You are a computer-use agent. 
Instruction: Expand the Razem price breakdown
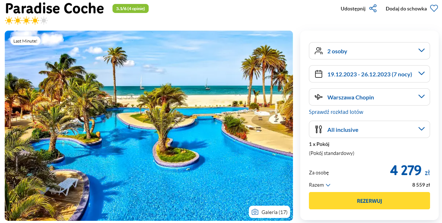tap(328, 185)
